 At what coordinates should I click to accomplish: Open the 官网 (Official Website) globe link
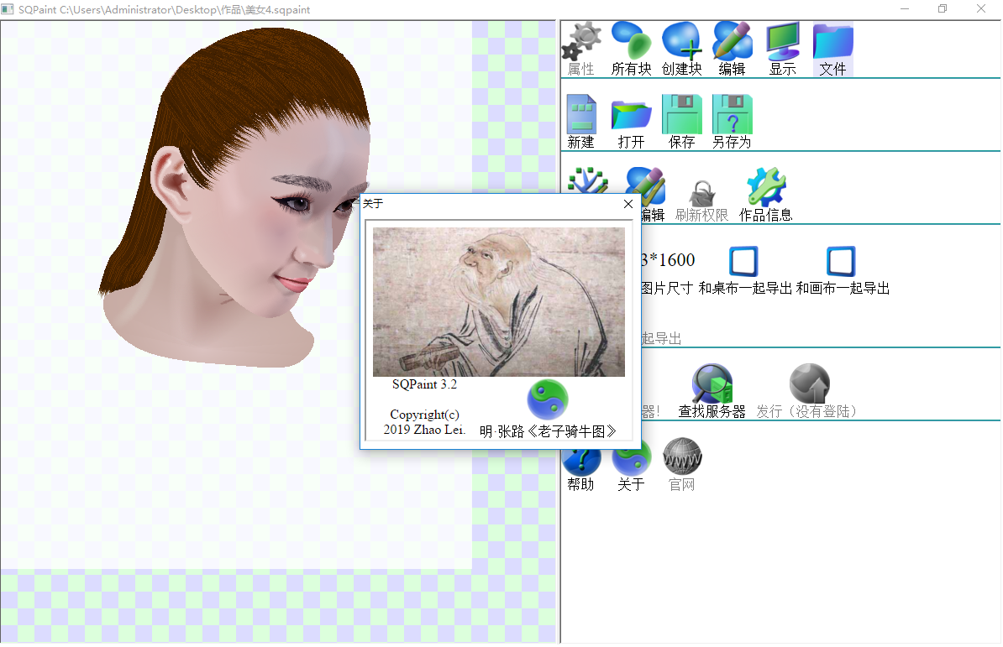681,457
